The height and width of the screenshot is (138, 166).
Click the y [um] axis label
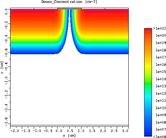[x=2, y=68]
